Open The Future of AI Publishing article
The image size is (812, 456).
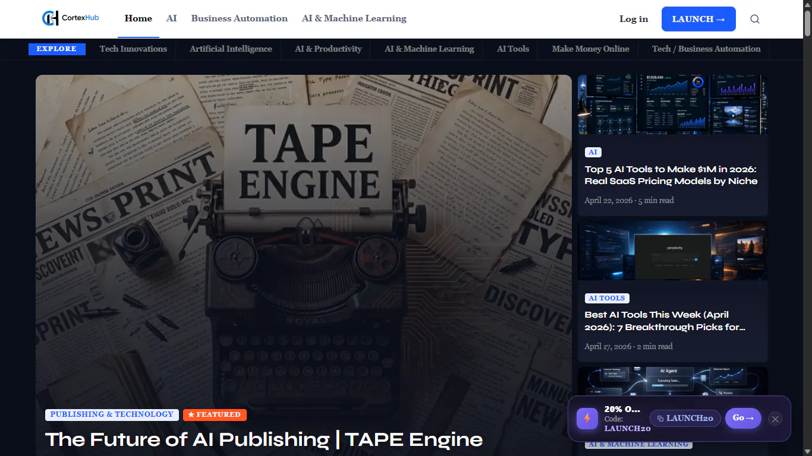[x=264, y=439]
